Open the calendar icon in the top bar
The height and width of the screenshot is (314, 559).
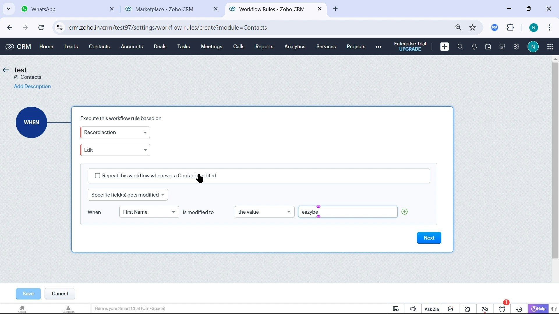488,47
